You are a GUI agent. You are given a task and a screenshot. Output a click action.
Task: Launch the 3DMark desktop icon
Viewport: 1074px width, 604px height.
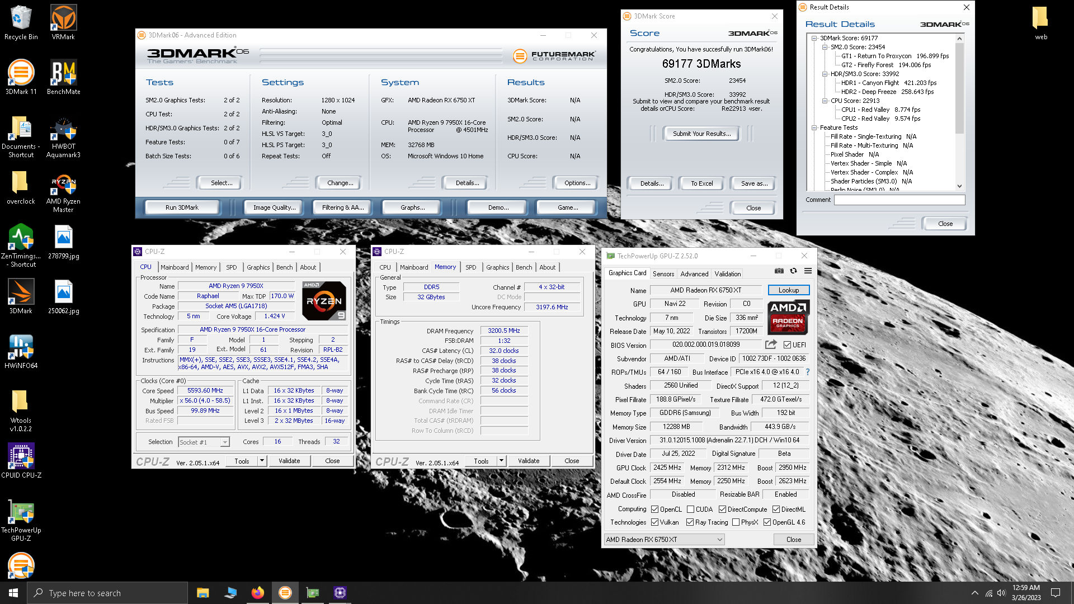[x=21, y=296]
